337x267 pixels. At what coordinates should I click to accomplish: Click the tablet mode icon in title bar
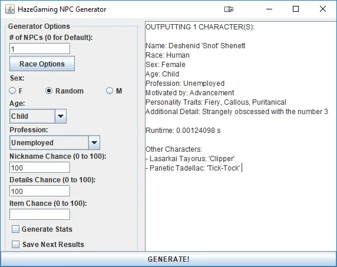(x=229, y=9)
